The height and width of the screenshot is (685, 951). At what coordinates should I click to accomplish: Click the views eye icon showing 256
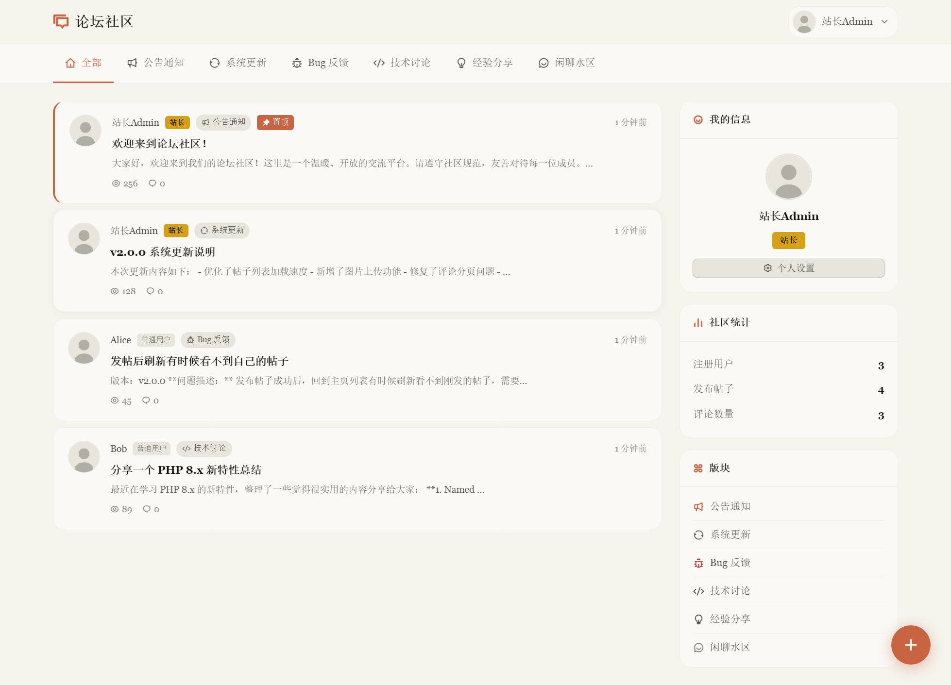[x=116, y=184]
